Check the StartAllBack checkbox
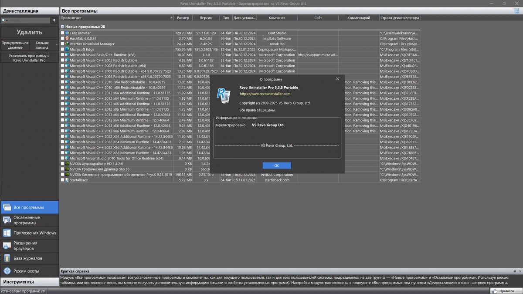The width and height of the screenshot is (523, 294). 62,180
